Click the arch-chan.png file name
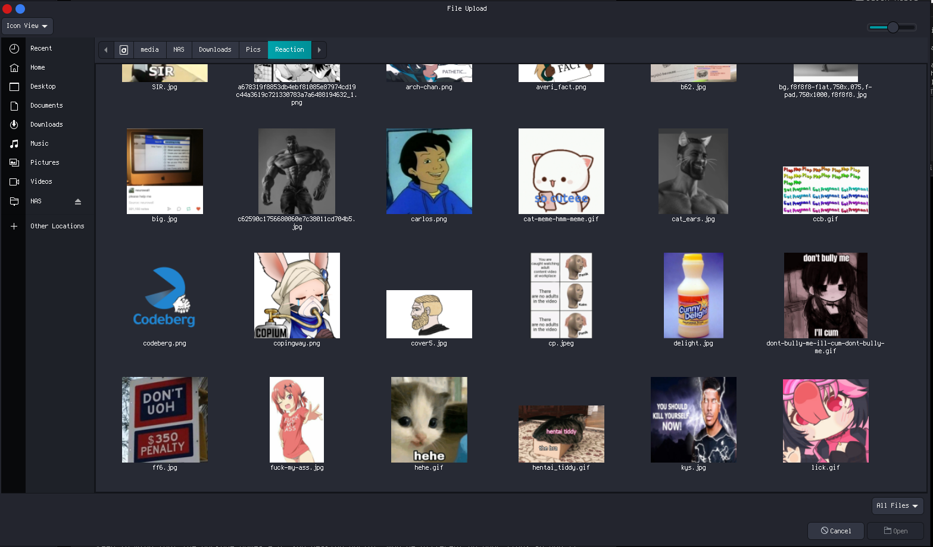 click(x=429, y=87)
